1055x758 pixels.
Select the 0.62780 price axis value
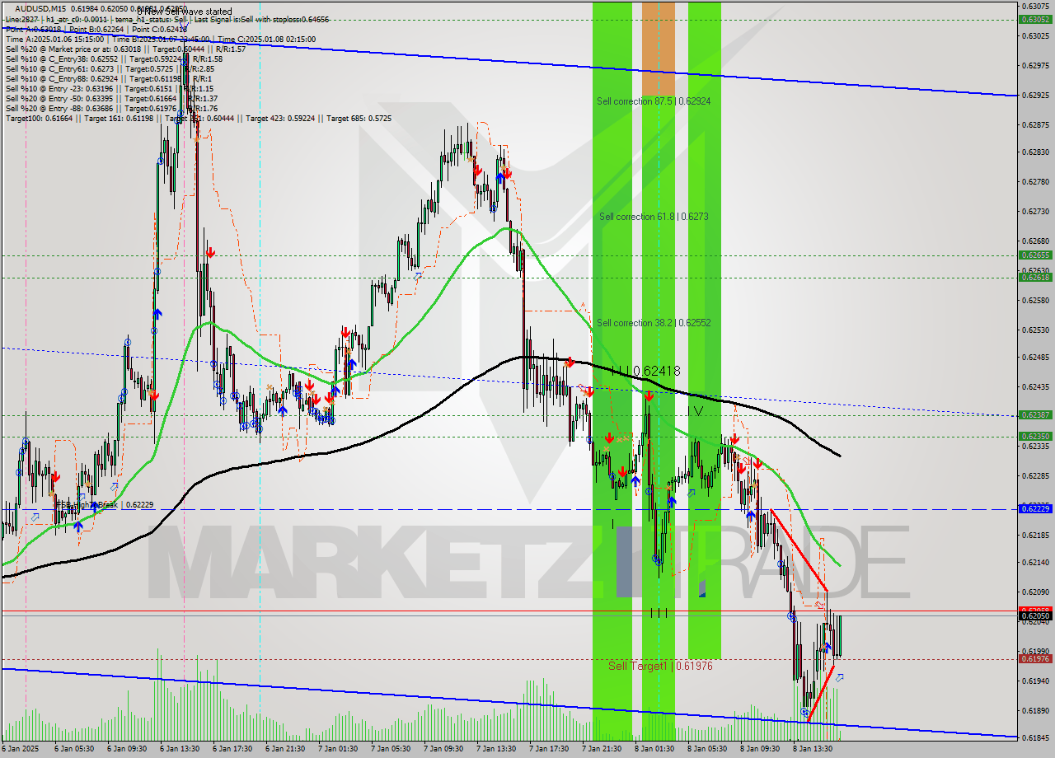click(x=1034, y=182)
